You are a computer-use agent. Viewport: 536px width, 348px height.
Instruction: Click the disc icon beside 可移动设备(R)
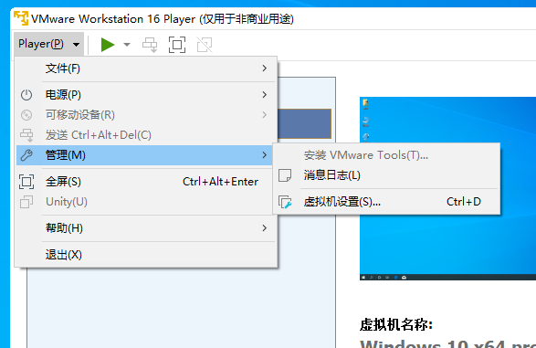26,115
